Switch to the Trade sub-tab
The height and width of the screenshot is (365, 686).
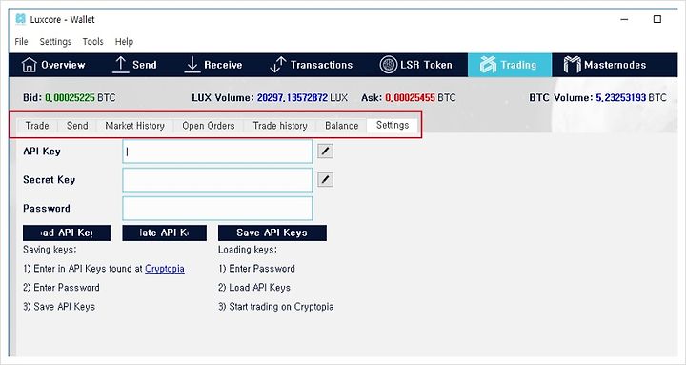(37, 126)
